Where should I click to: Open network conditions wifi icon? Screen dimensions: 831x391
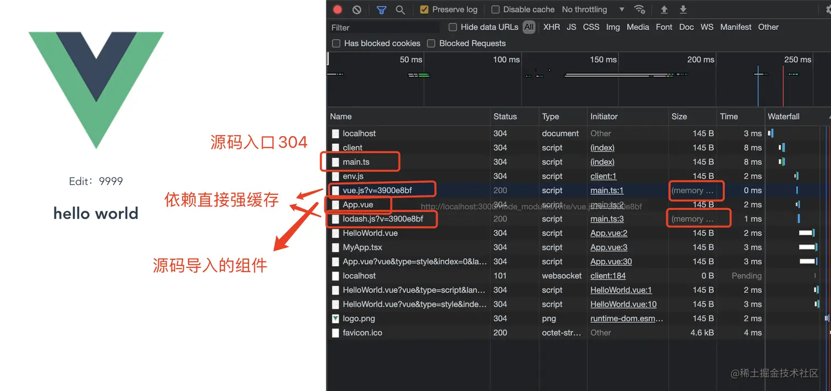click(640, 9)
